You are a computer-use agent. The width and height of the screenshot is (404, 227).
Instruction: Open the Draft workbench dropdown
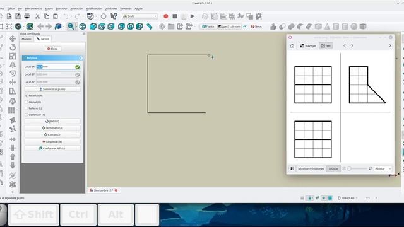(x=140, y=16)
